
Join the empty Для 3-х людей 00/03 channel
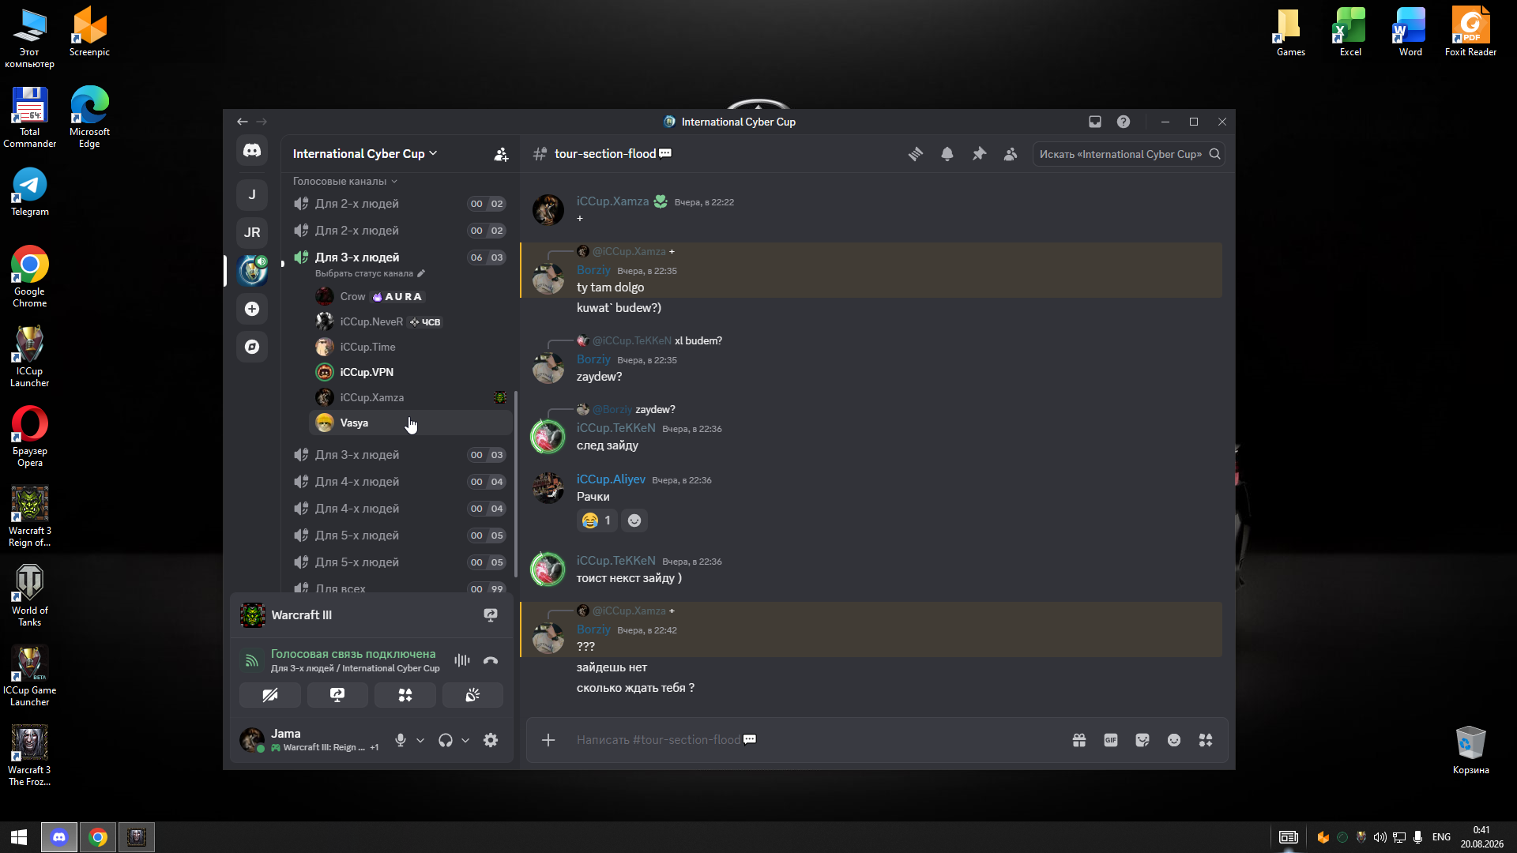coord(400,455)
